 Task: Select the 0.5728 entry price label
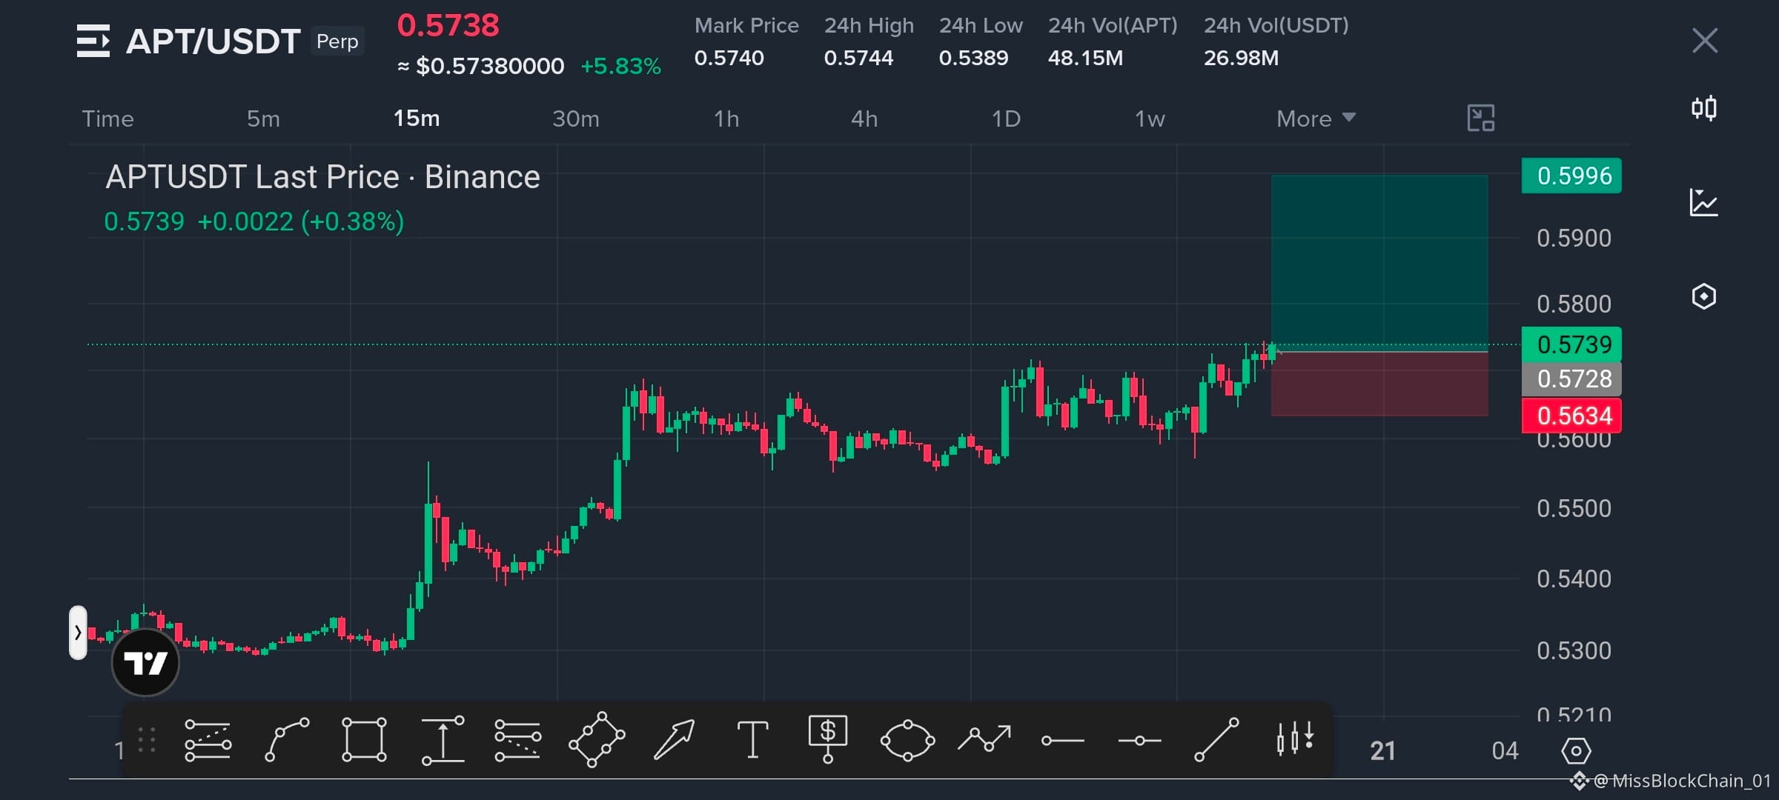(x=1571, y=379)
